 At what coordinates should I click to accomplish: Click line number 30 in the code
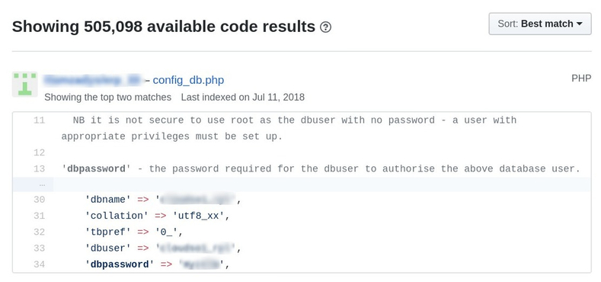39,200
